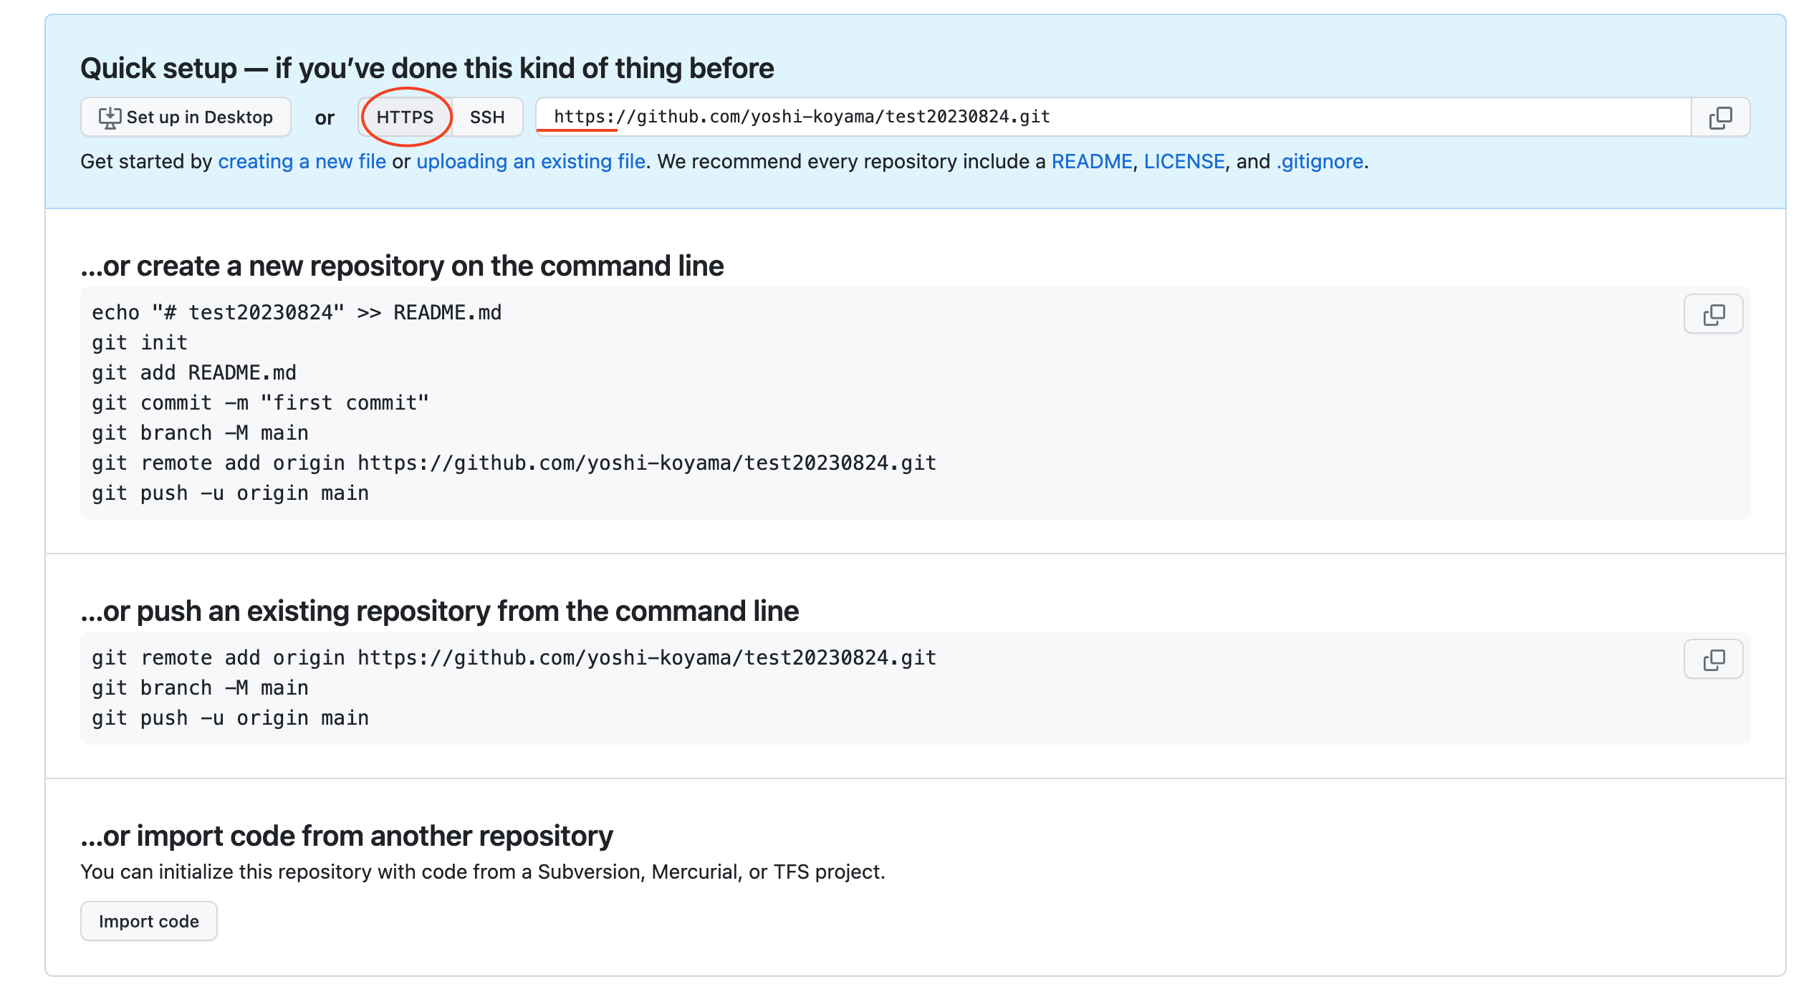Enable HTTPS mode for the quick setup URL
The width and height of the screenshot is (1814, 994).
coord(405,117)
